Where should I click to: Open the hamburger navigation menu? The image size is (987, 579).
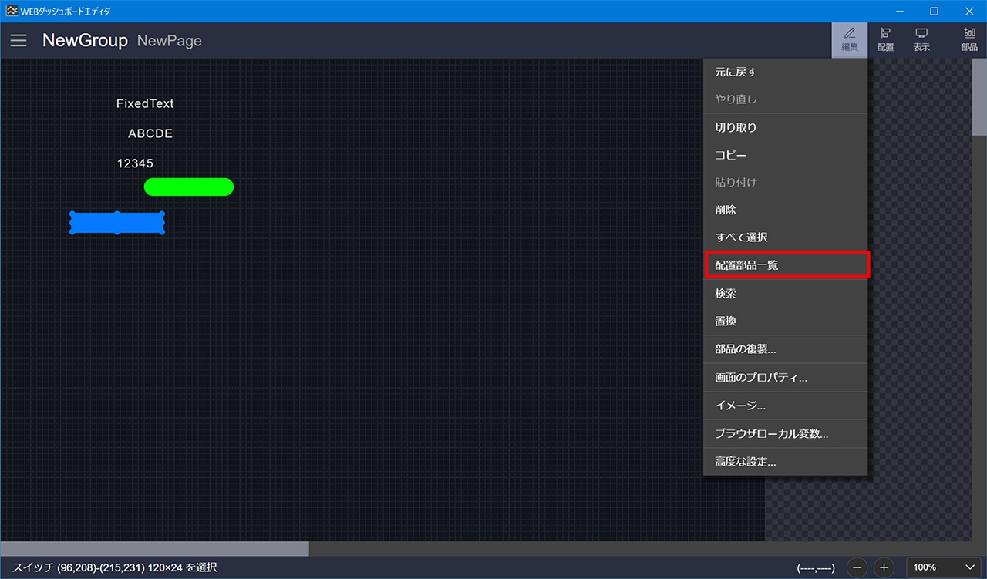[19, 41]
